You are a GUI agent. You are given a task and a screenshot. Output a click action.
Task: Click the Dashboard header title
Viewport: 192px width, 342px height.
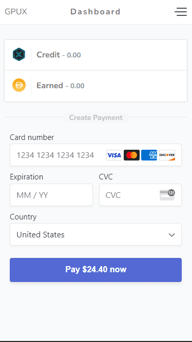pos(95,12)
